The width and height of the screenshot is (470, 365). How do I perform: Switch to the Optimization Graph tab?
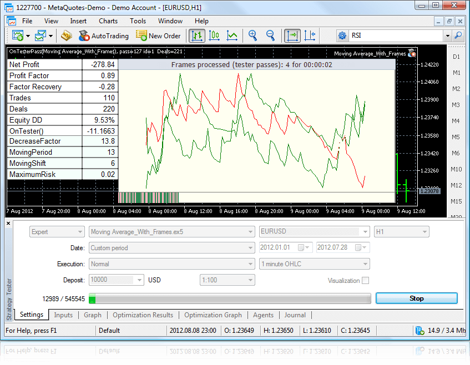(x=213, y=315)
